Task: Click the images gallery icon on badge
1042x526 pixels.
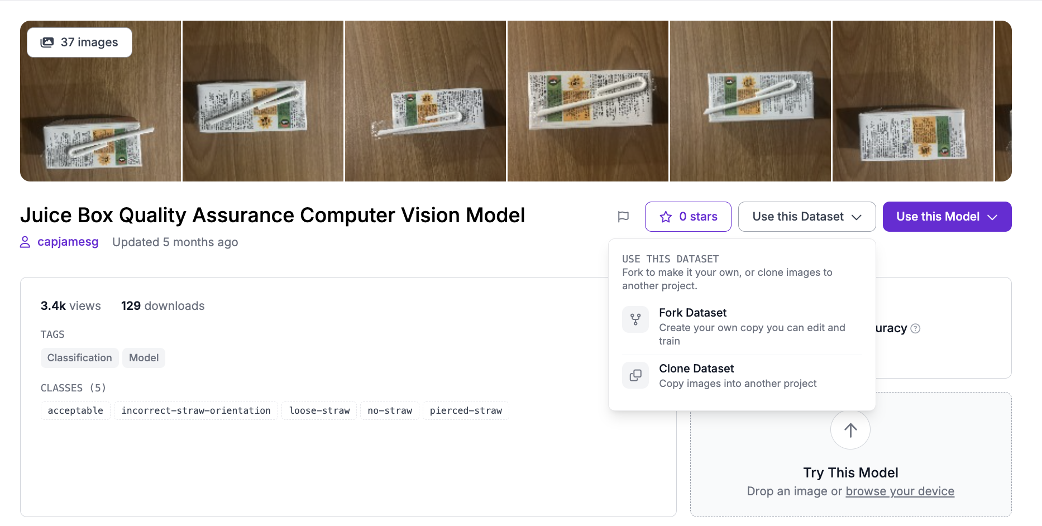Action: (x=47, y=42)
